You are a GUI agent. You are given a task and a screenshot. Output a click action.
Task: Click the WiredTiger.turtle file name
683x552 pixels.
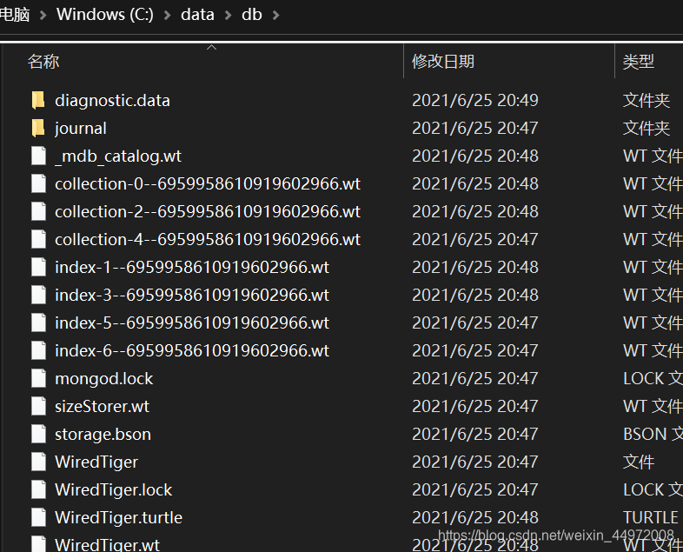click(x=118, y=517)
